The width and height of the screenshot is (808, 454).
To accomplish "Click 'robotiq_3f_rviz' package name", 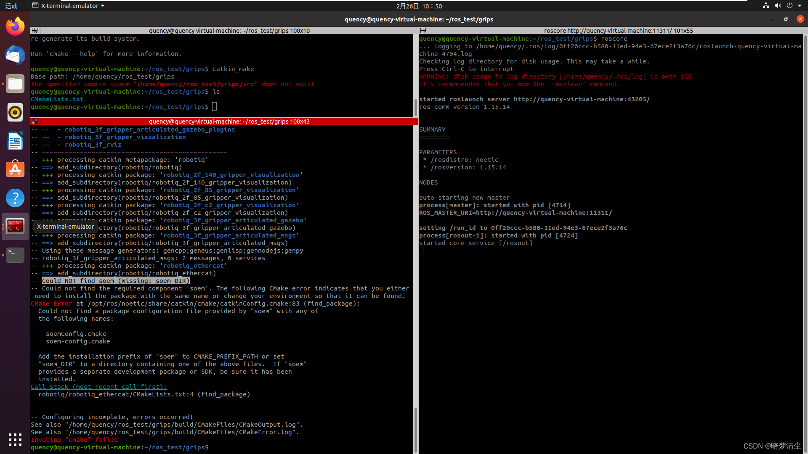I will pos(93,145).
